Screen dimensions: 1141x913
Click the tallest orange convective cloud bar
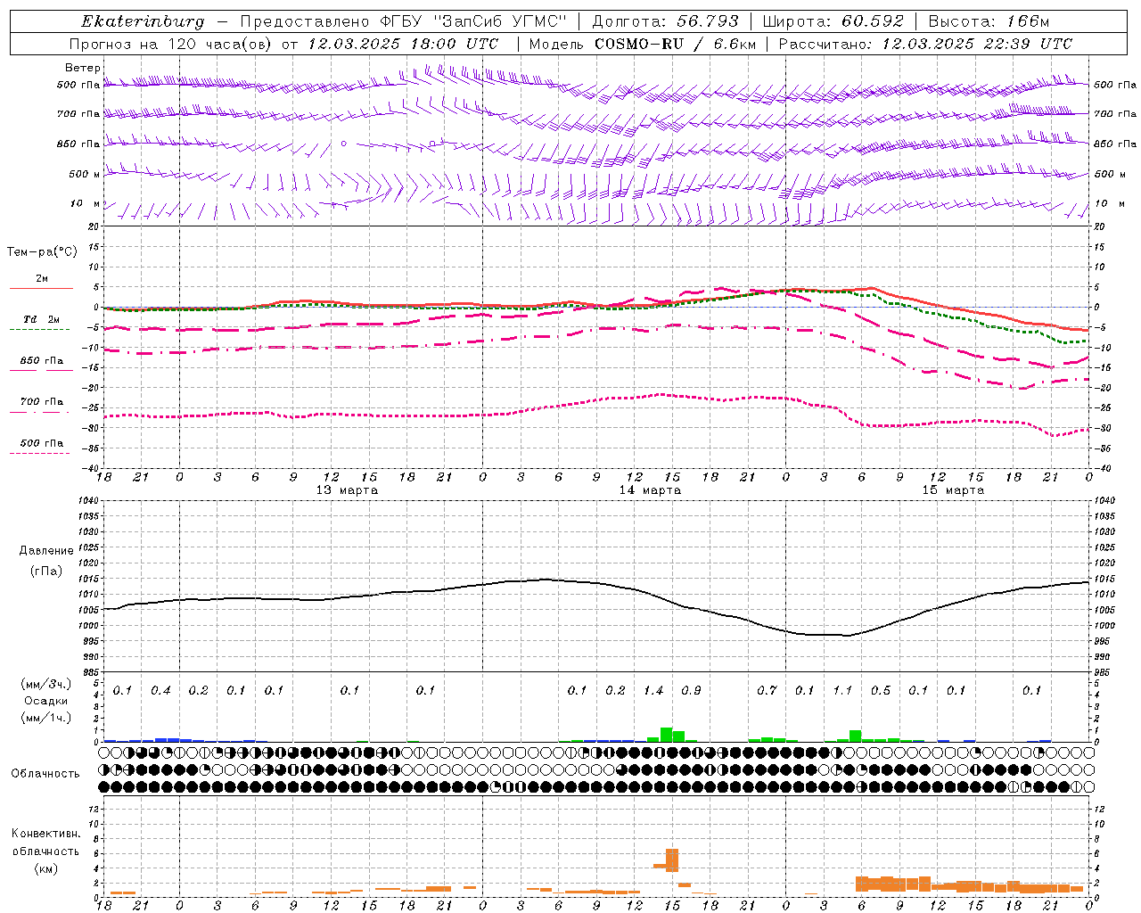[672, 860]
